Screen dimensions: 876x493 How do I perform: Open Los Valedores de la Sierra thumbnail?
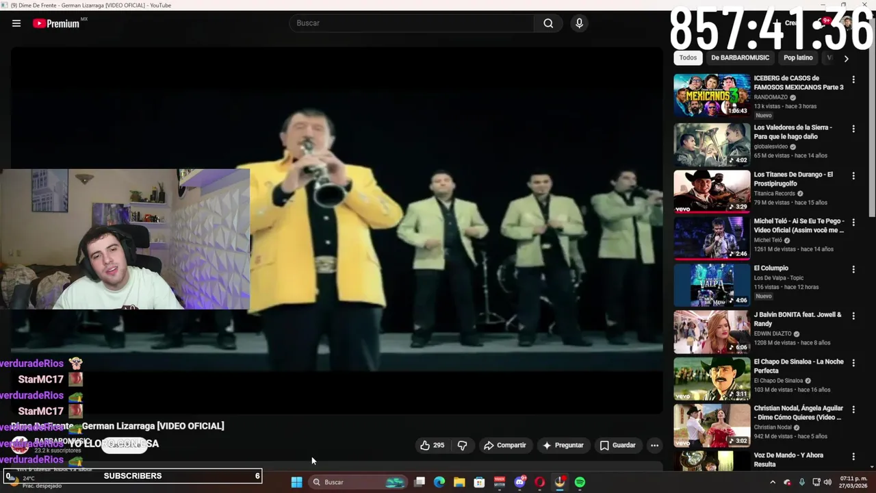click(712, 144)
